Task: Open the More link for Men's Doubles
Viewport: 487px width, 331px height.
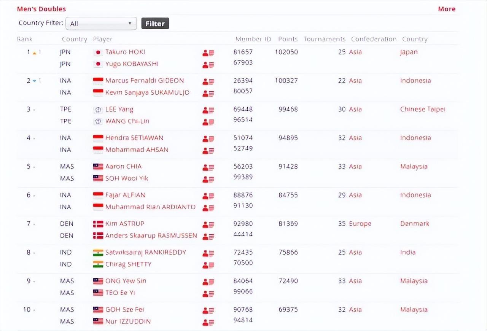Action: (x=446, y=9)
